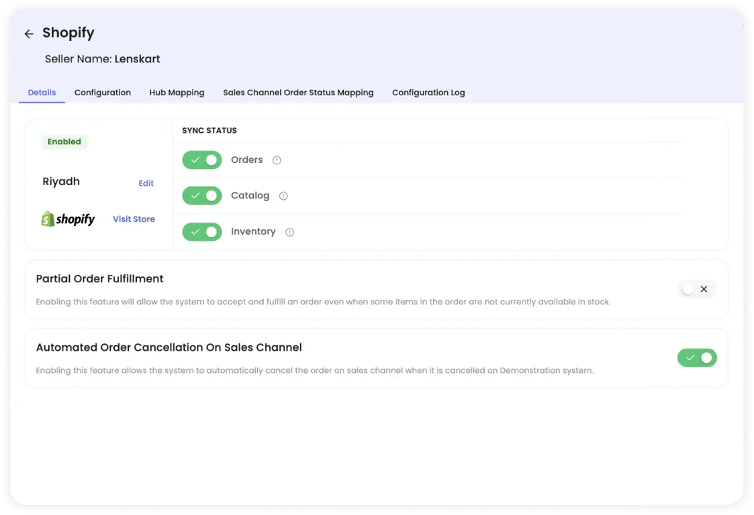Open Sales Channel Order Status Mapping tab
The height and width of the screenshot is (515, 754).
coord(298,93)
